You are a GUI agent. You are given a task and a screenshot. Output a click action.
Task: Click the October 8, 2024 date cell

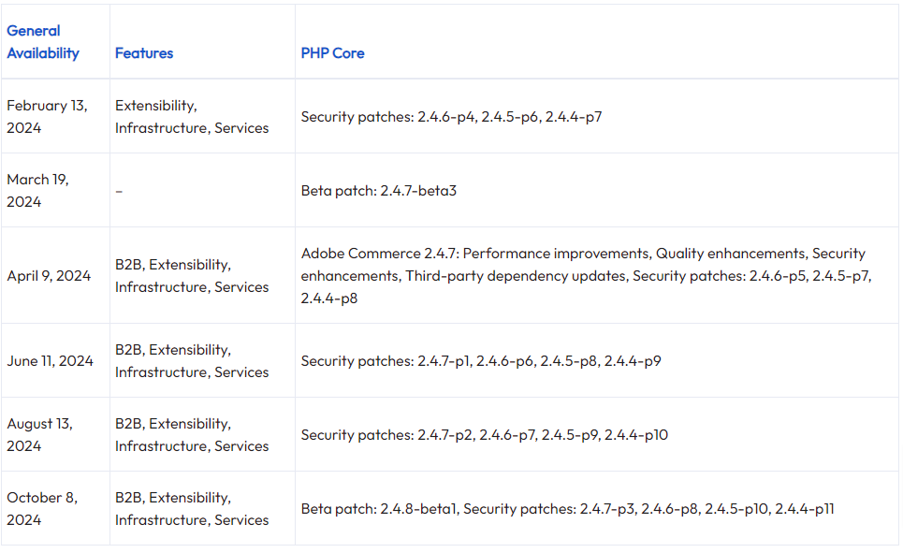41,508
